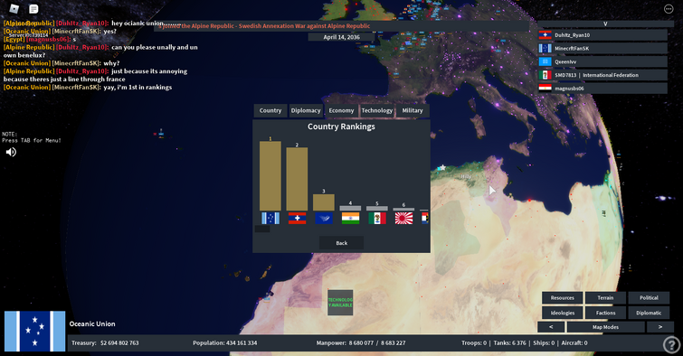Viewport: 683px width, 356px height.
Task: Click the Oceanic Union flag in rankings
Action: tap(270, 218)
